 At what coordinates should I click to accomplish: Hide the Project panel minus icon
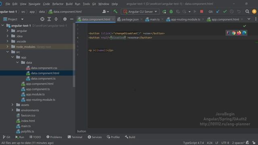pyautogui.click(x=72, y=19)
